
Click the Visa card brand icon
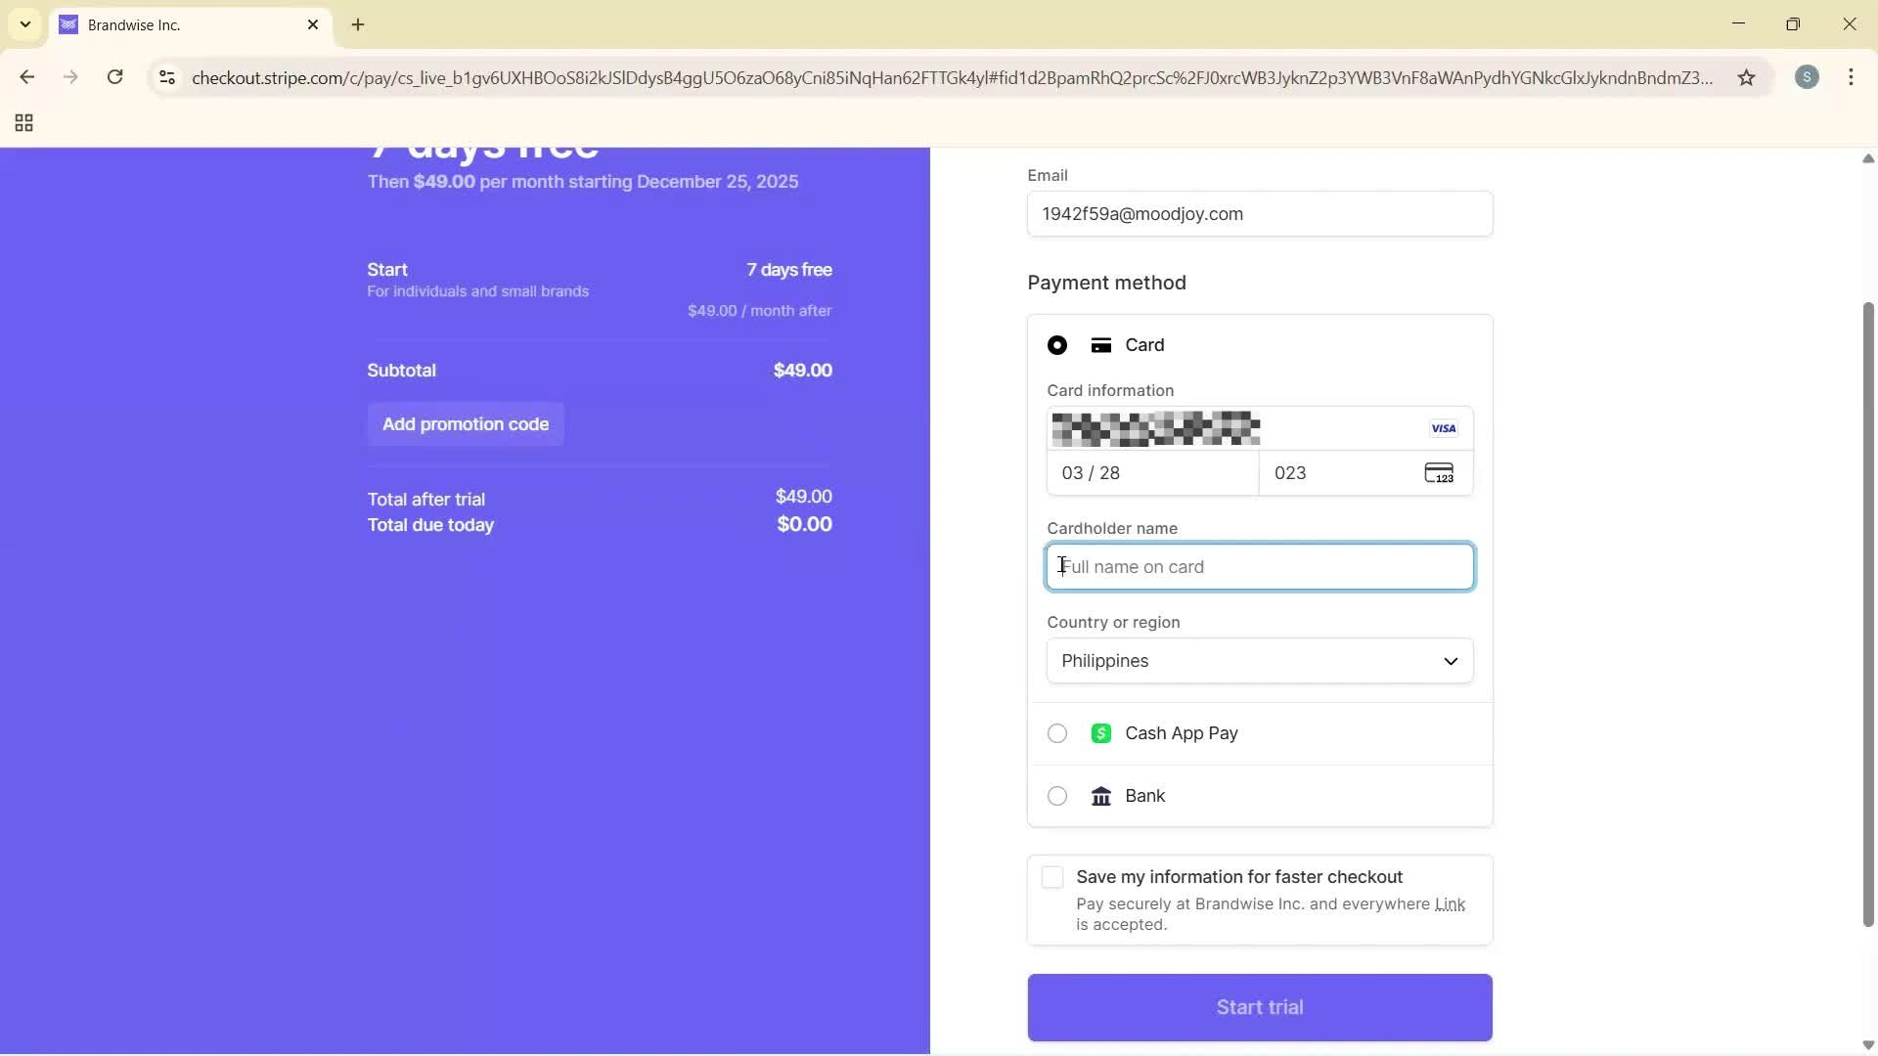(x=1443, y=428)
